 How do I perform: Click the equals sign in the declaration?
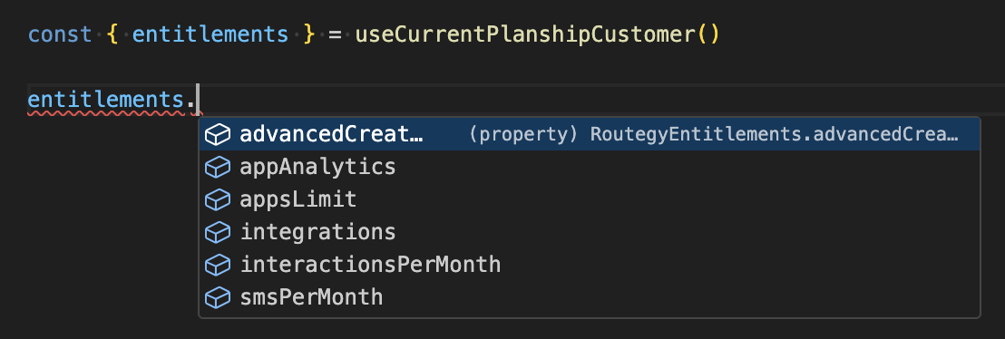pos(335,34)
